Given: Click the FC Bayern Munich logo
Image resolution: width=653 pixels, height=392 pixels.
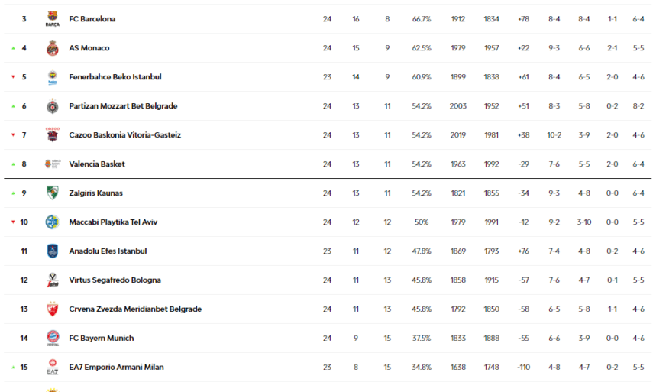Looking at the screenshot, I should pos(52,339).
